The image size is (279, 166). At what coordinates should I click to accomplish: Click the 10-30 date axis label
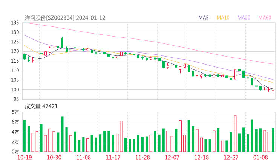(54, 157)
